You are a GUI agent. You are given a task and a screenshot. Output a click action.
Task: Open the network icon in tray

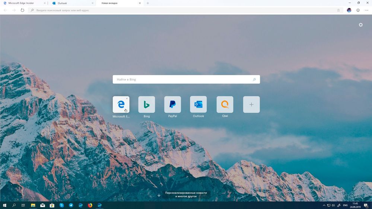point(328,205)
